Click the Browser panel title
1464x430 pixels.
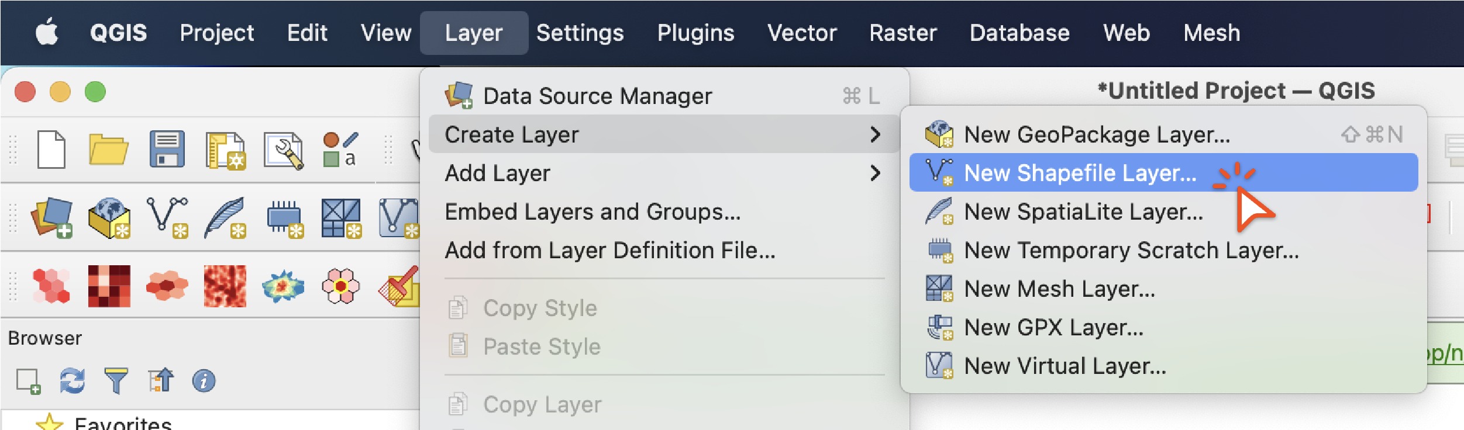point(45,338)
